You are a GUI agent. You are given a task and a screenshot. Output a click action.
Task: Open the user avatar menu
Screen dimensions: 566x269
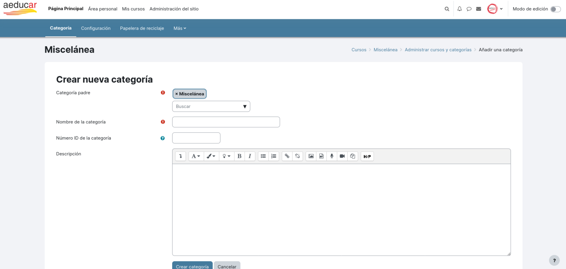[x=495, y=9]
